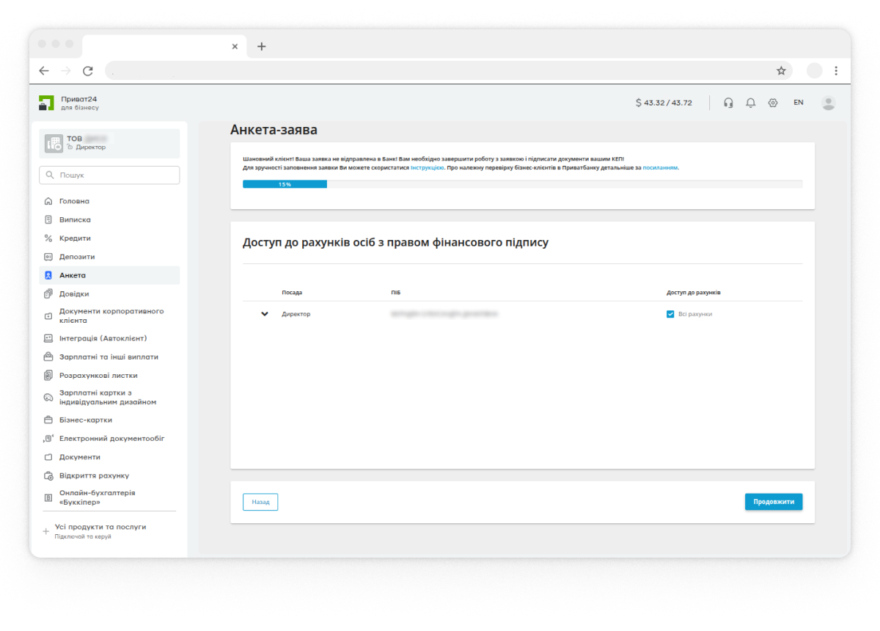Viewport: 880px width, 631px height.
Task: Open the notifications bell
Action: pos(750,103)
